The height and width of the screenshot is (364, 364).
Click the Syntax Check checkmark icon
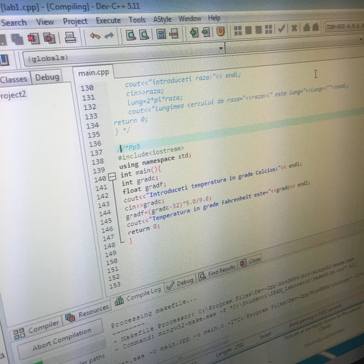click(x=281, y=29)
